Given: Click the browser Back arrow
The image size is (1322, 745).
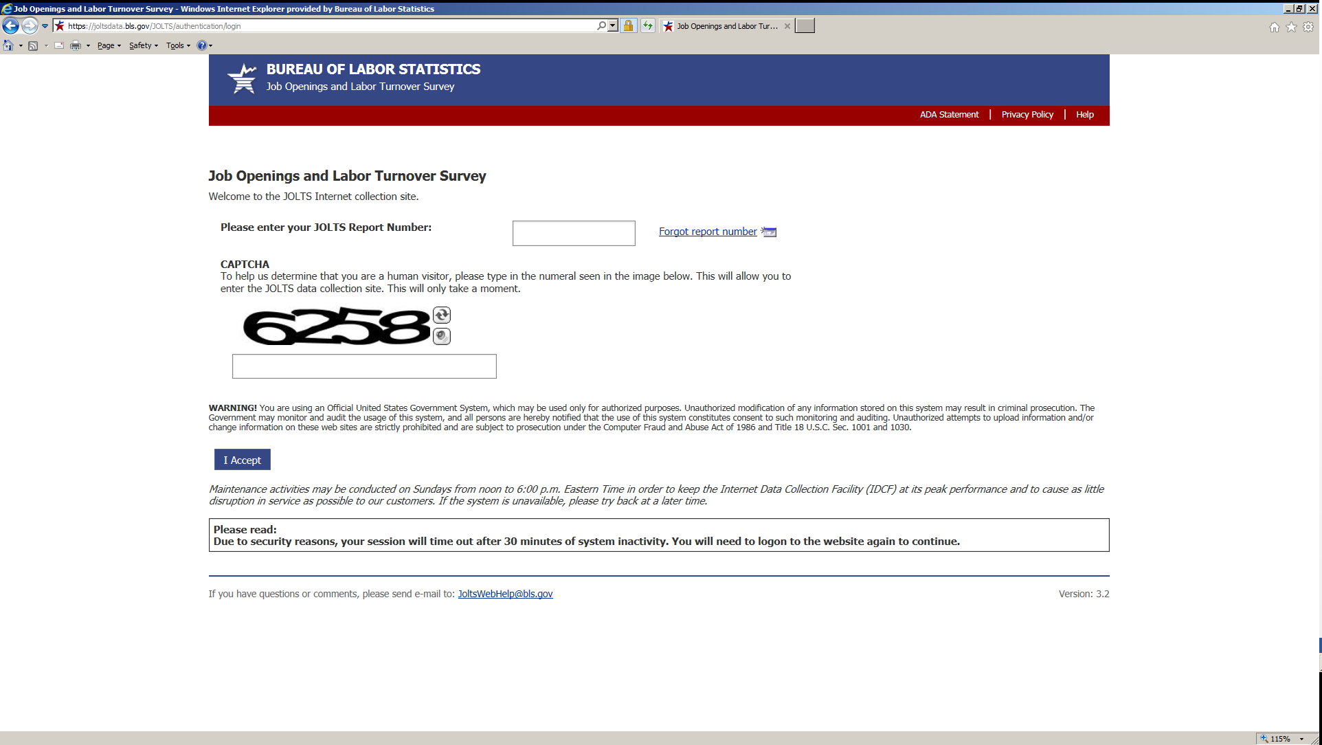Looking at the screenshot, I should [10, 26].
